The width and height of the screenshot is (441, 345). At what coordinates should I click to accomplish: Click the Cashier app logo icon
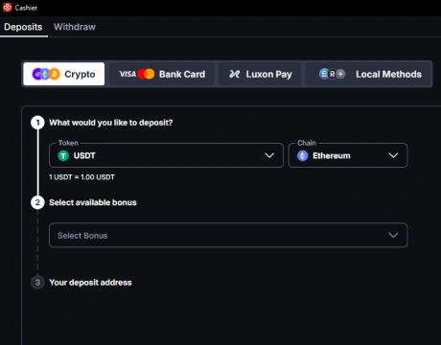[x=8, y=8]
